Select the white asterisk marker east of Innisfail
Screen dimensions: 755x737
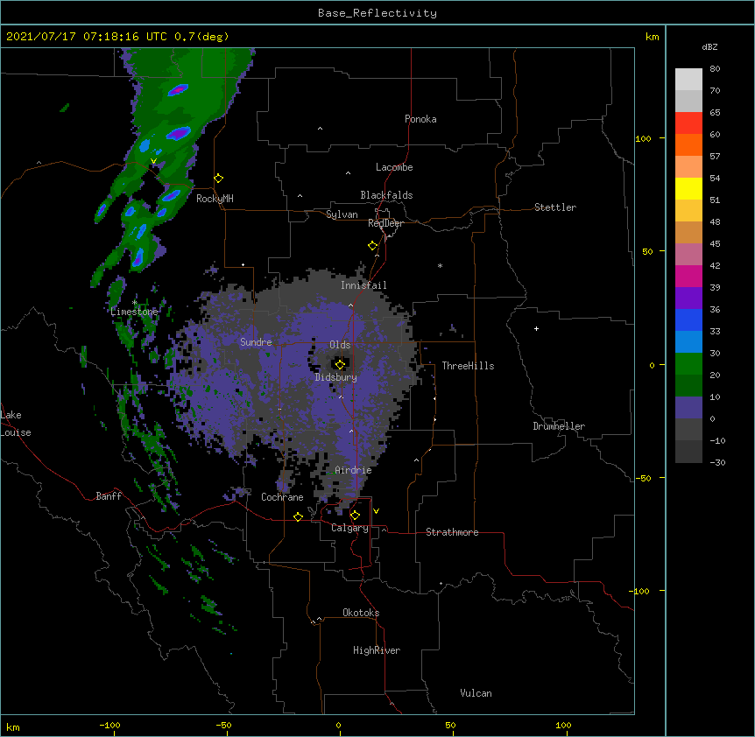(440, 265)
